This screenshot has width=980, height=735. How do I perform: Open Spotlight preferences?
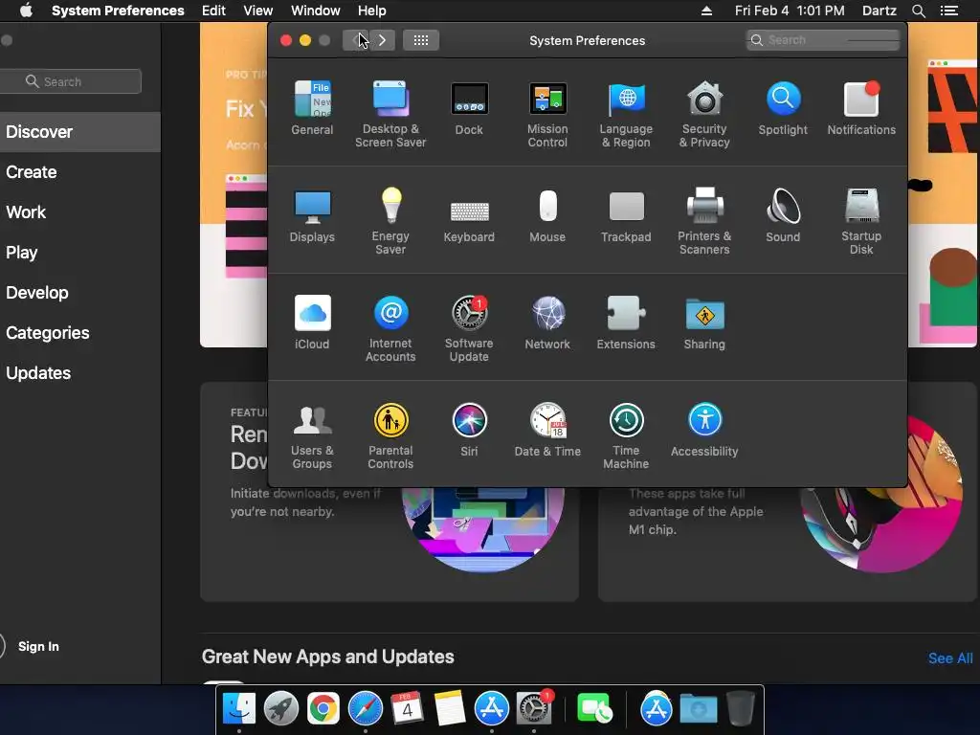pyautogui.click(x=783, y=107)
